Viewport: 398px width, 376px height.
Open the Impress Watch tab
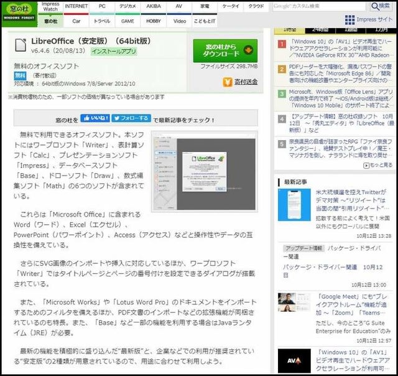50,7
